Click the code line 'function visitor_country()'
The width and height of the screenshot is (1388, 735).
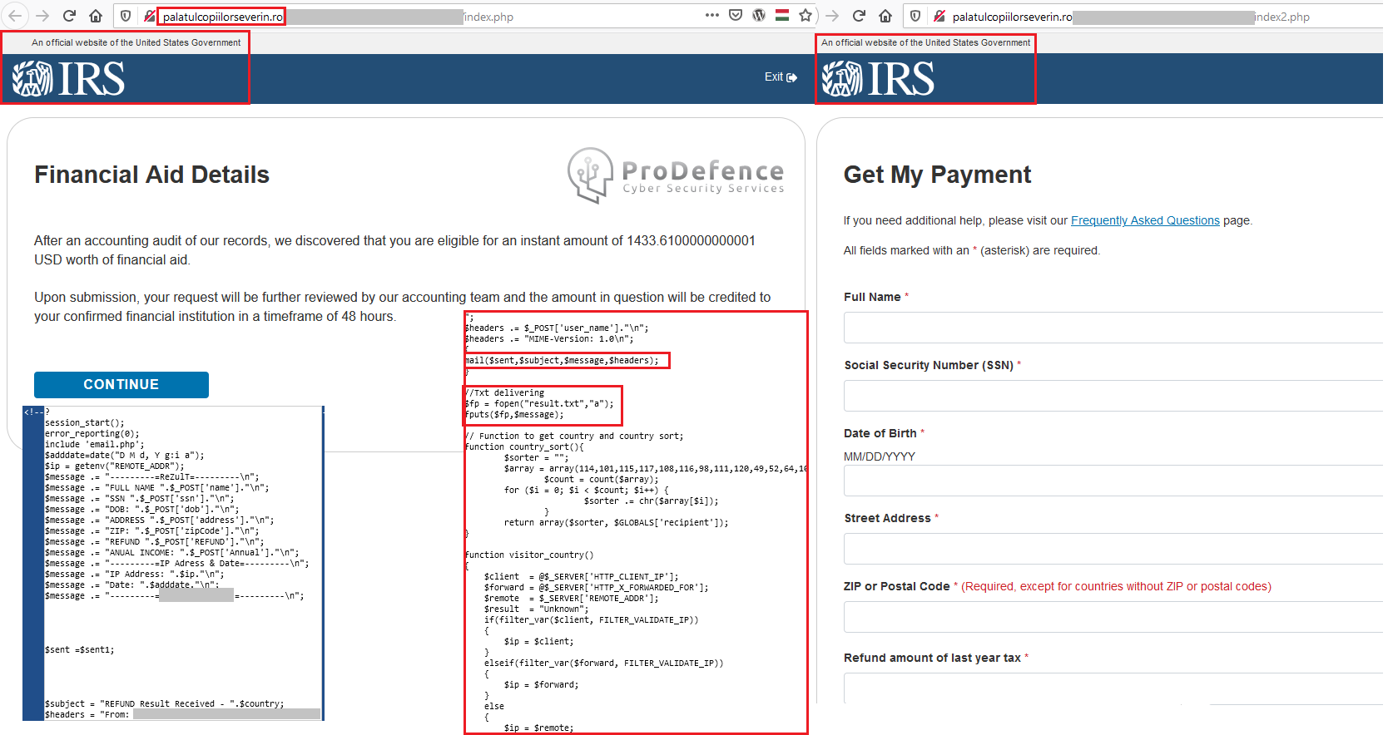(x=529, y=555)
